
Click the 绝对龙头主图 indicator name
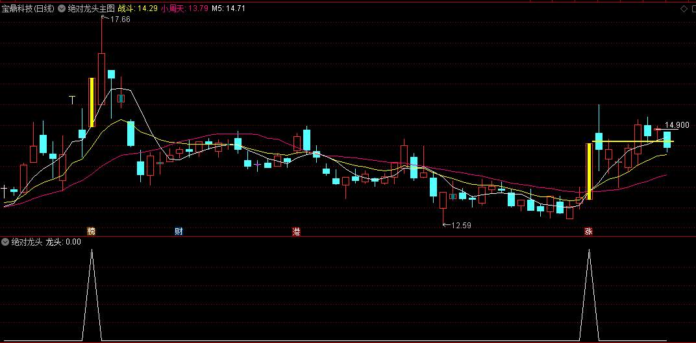click(x=92, y=8)
